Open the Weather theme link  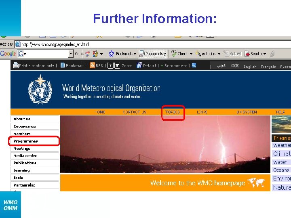click(x=282, y=145)
